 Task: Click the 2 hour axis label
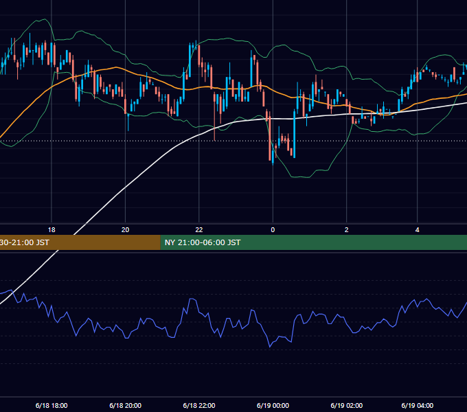click(x=346, y=230)
